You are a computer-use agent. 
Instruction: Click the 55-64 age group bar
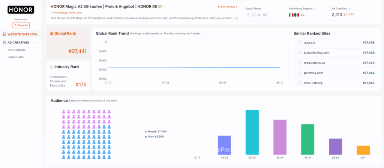[x=336, y=147]
